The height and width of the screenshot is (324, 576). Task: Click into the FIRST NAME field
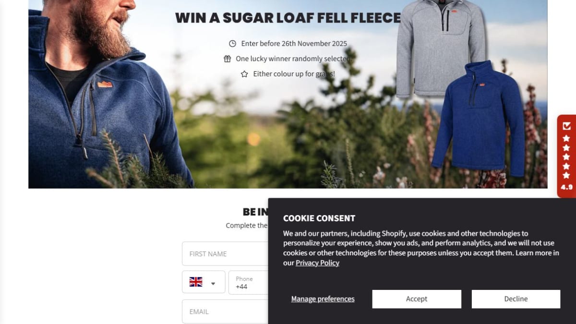click(x=225, y=253)
